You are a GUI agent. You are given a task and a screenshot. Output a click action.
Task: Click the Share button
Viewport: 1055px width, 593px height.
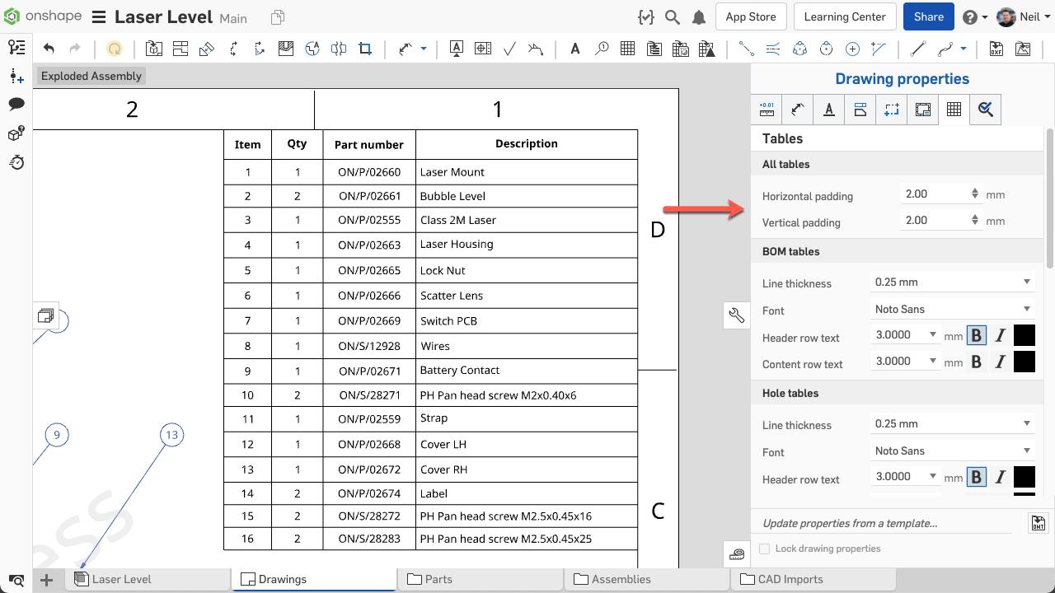click(x=928, y=17)
